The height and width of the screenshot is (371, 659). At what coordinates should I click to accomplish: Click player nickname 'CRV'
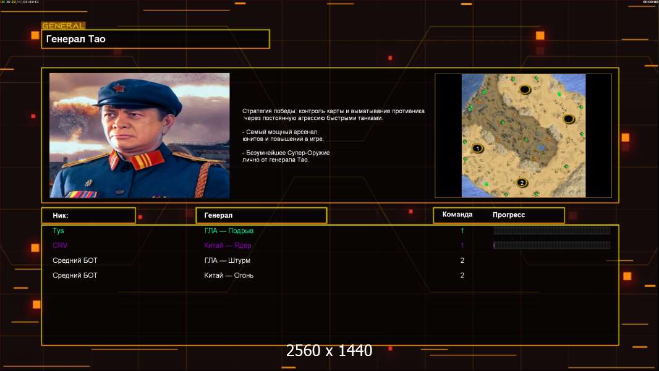(60, 245)
